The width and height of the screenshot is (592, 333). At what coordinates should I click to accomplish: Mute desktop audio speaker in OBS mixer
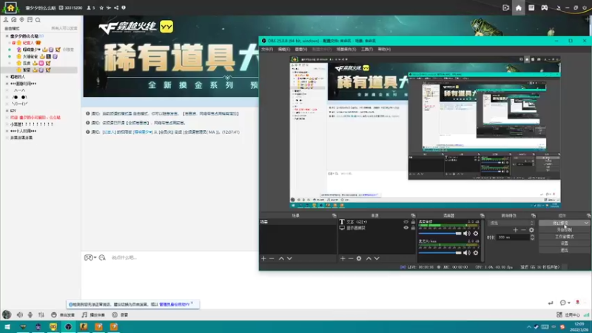(x=467, y=233)
